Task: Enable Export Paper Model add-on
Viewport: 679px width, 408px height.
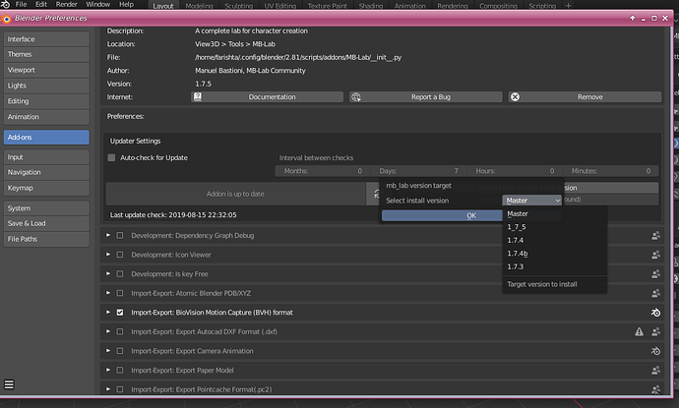Action: [120, 371]
